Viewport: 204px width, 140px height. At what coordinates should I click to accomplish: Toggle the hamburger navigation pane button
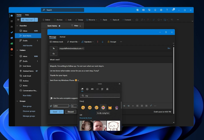[x=18, y=20]
